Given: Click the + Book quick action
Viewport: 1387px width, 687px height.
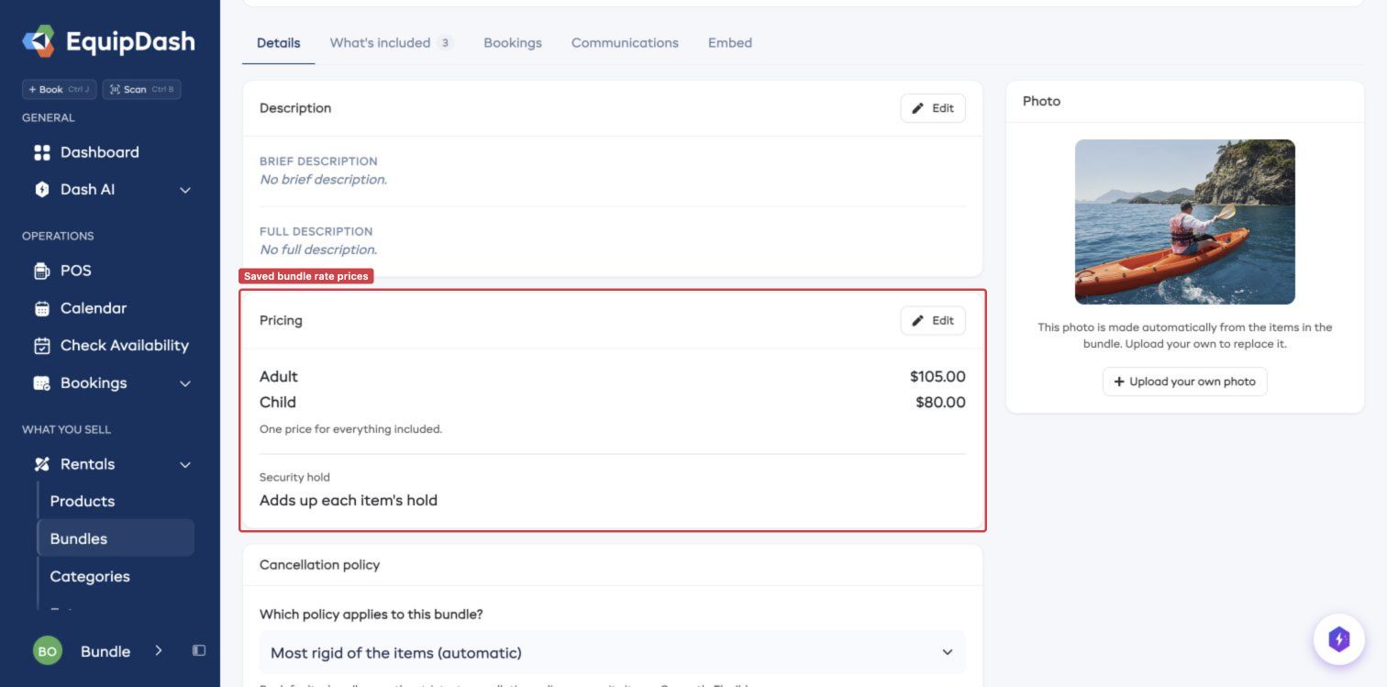Looking at the screenshot, I should 60,90.
